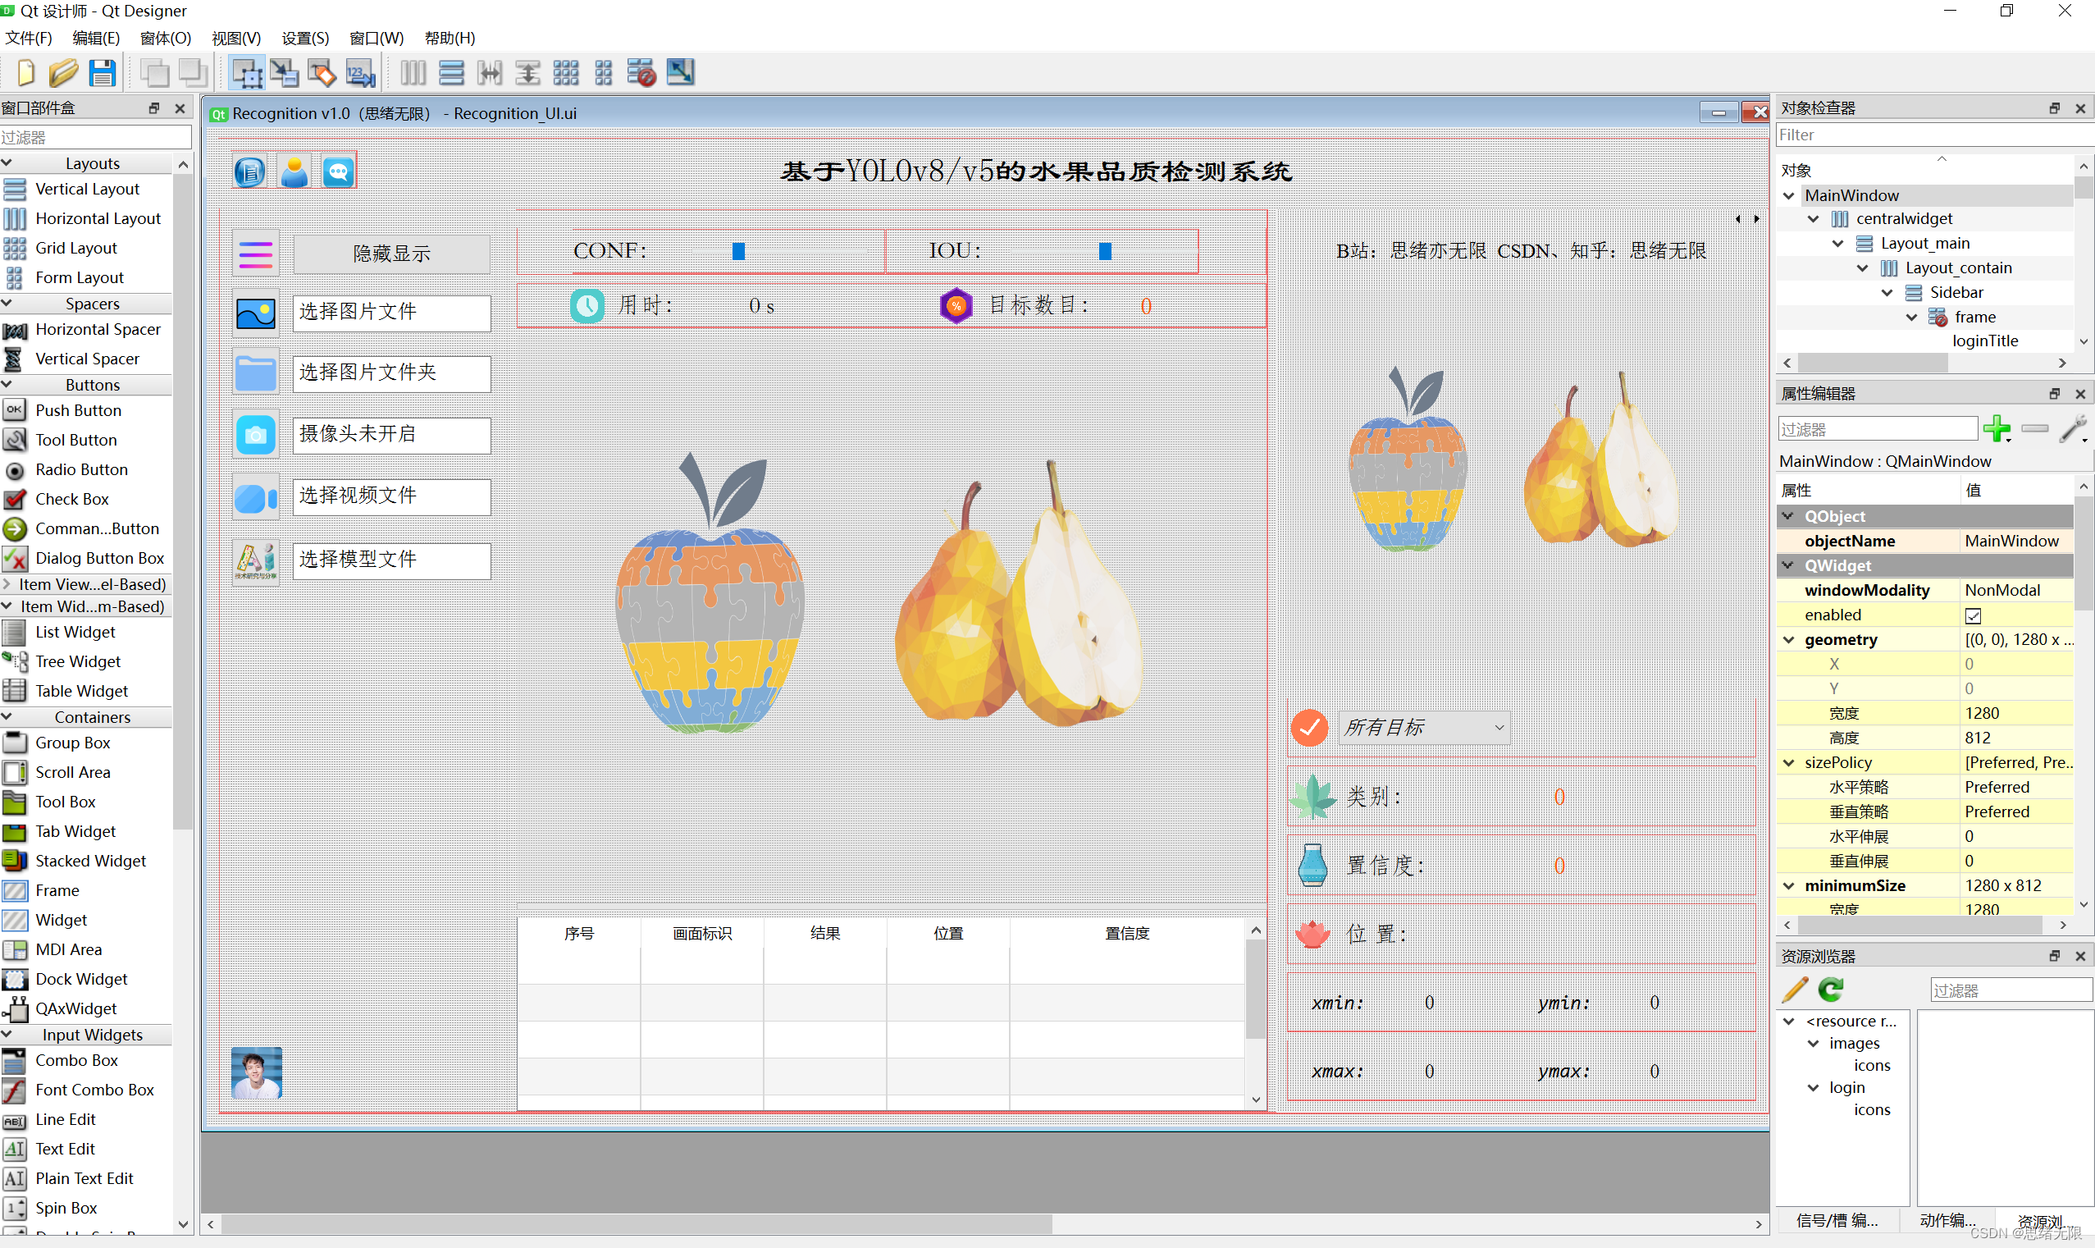This screenshot has width=2095, height=1248.
Task: Switch to Edit Signals/Slots mode
Action: coord(284,73)
